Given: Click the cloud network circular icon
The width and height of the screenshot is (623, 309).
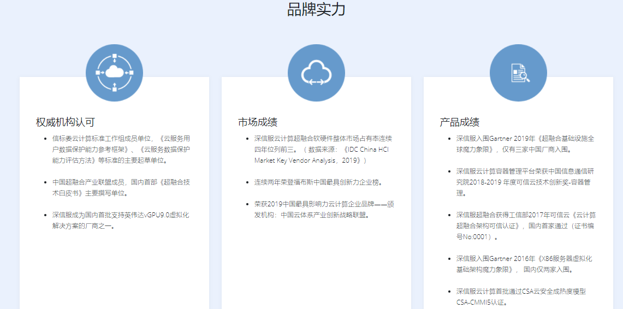Looking at the screenshot, I should pyautogui.click(x=115, y=73).
